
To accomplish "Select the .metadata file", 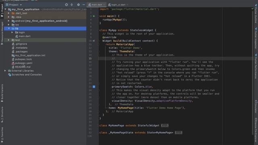I will coord(21,48).
